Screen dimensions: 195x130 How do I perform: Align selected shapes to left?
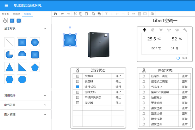tap(117, 14)
